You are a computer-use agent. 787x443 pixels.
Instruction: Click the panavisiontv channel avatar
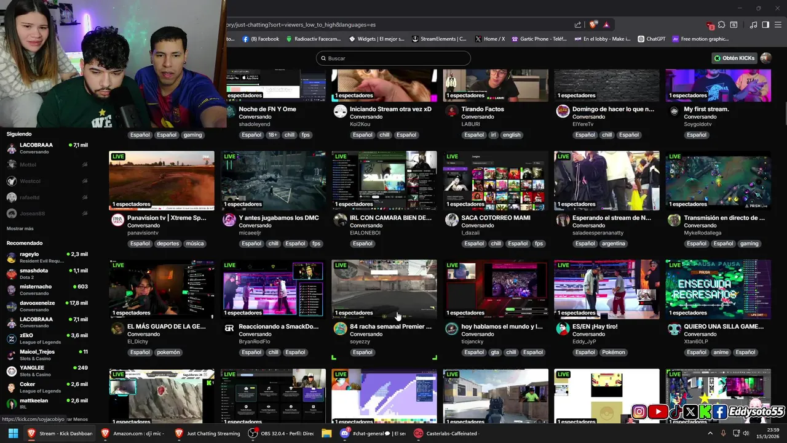coord(117,220)
